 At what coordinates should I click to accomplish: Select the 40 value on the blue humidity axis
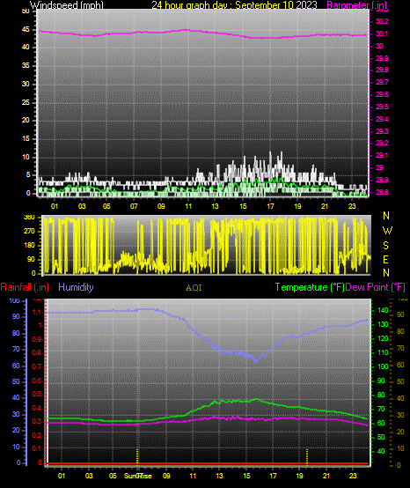pyautogui.click(x=16, y=398)
